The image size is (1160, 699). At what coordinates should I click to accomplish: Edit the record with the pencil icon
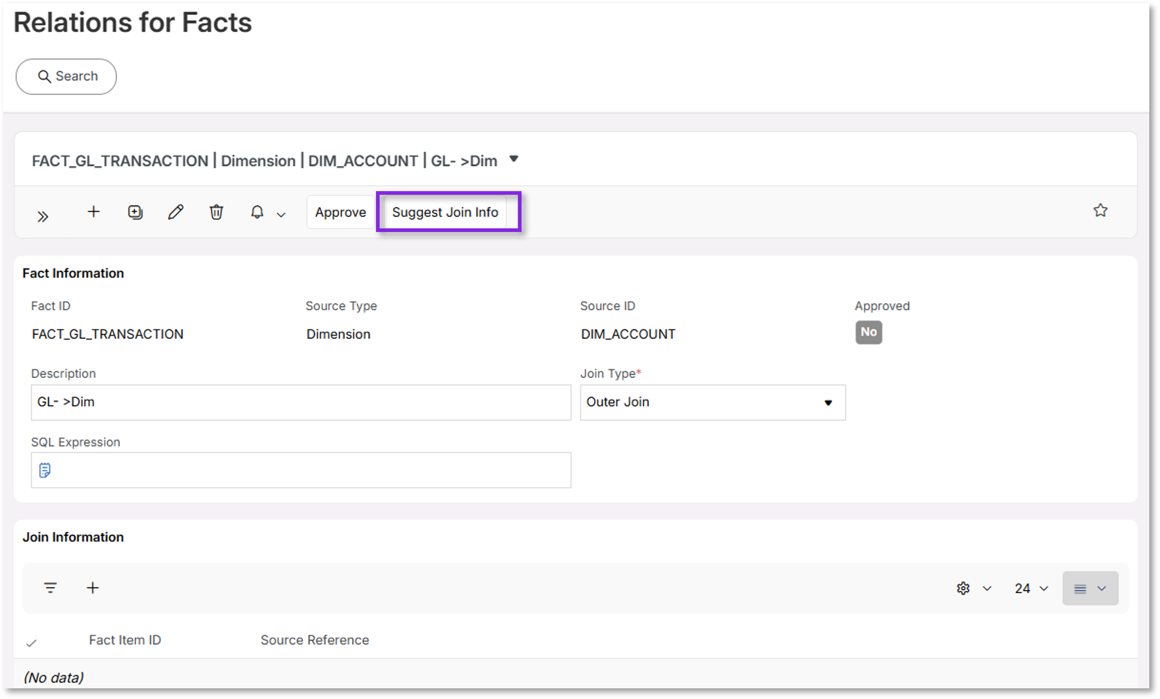tap(175, 212)
